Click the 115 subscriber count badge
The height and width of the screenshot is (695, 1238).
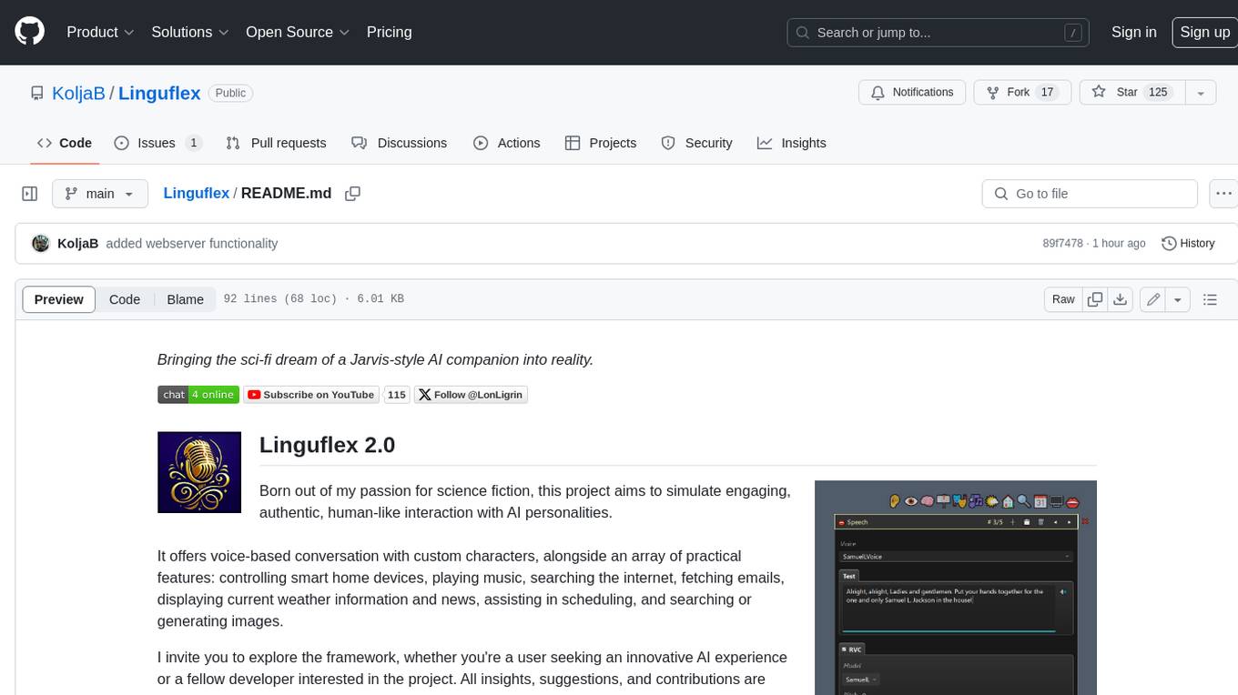coord(396,395)
